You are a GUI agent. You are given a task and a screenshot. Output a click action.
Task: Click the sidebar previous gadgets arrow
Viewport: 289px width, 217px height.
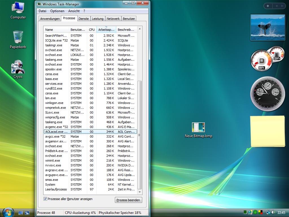coord(277,6)
